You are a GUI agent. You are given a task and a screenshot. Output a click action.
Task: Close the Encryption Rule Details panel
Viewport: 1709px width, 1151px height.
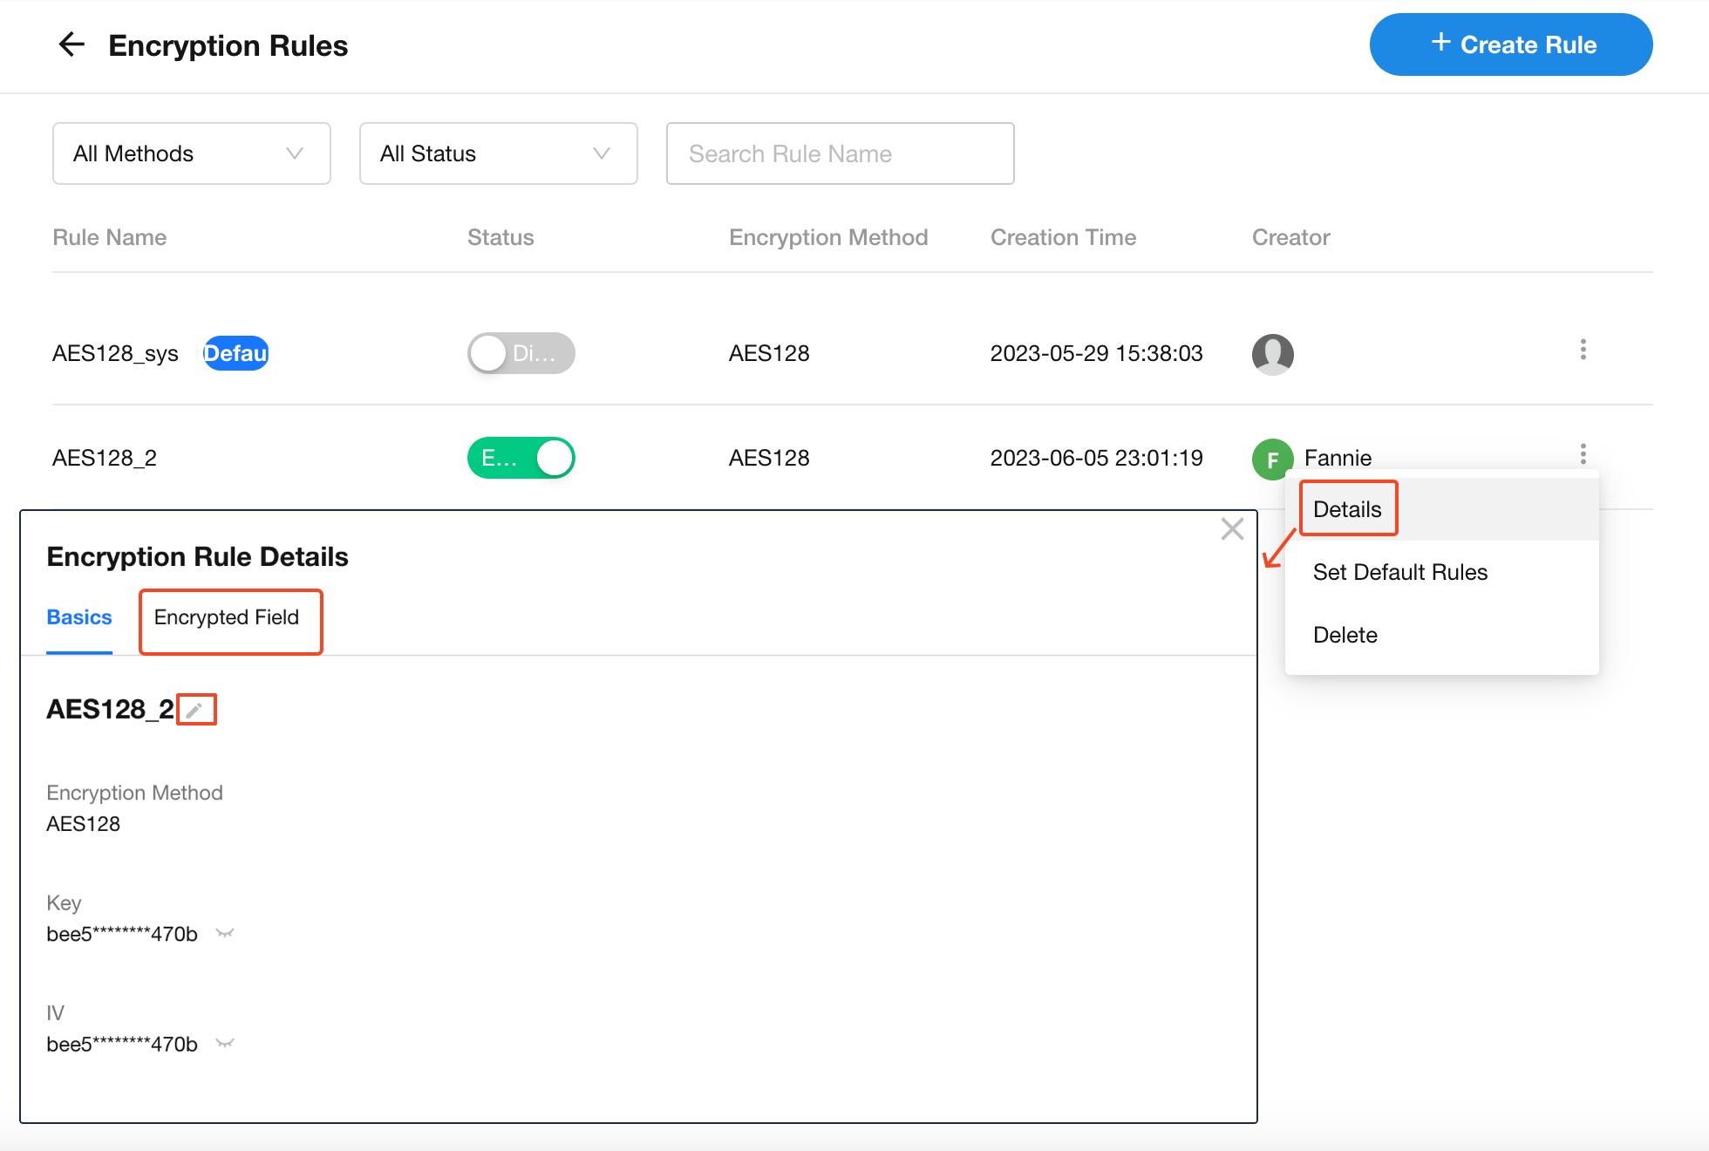click(1232, 529)
